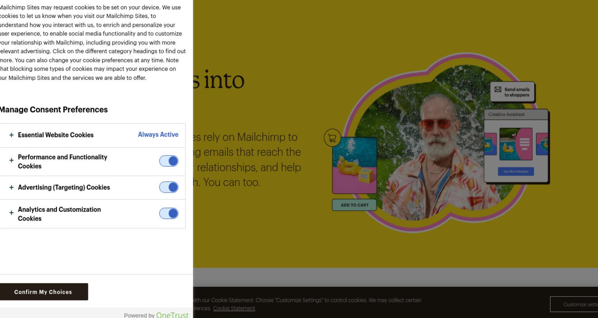This screenshot has width=598, height=318.
Task: Expand Advertising (Targeting) Cookies plus icon
Action: [x=11, y=187]
